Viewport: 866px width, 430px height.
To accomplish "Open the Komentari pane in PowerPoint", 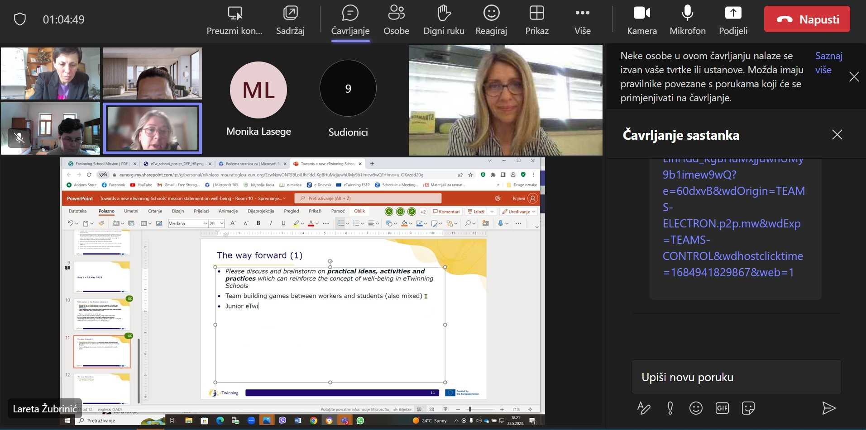I will 446,212.
